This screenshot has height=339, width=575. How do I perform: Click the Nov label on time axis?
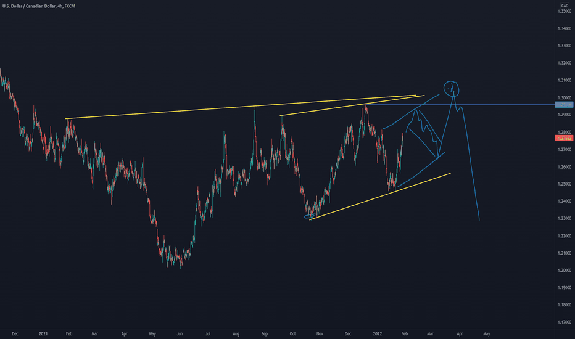coord(320,334)
